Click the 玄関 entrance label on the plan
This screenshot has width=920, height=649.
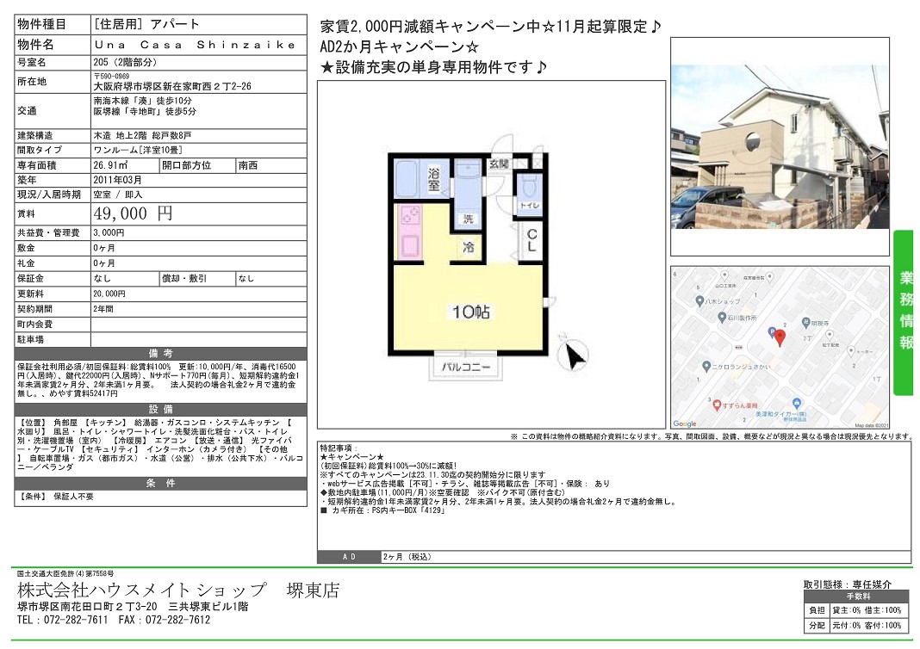pyautogui.click(x=499, y=164)
